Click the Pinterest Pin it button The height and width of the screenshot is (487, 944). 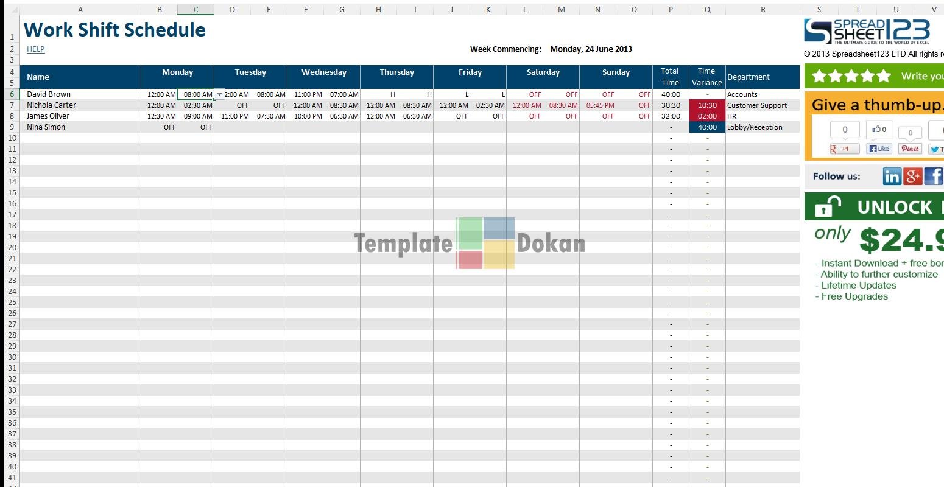click(910, 149)
